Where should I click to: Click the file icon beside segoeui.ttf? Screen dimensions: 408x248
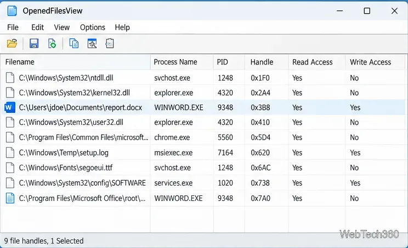10,168
